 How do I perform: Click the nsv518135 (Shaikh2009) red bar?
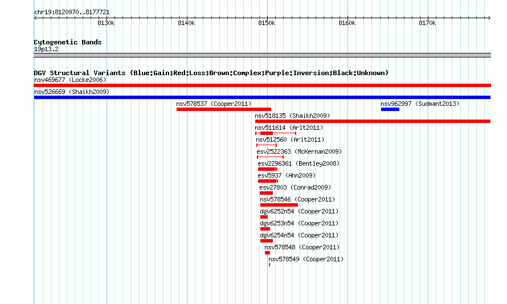pyautogui.click(x=373, y=121)
